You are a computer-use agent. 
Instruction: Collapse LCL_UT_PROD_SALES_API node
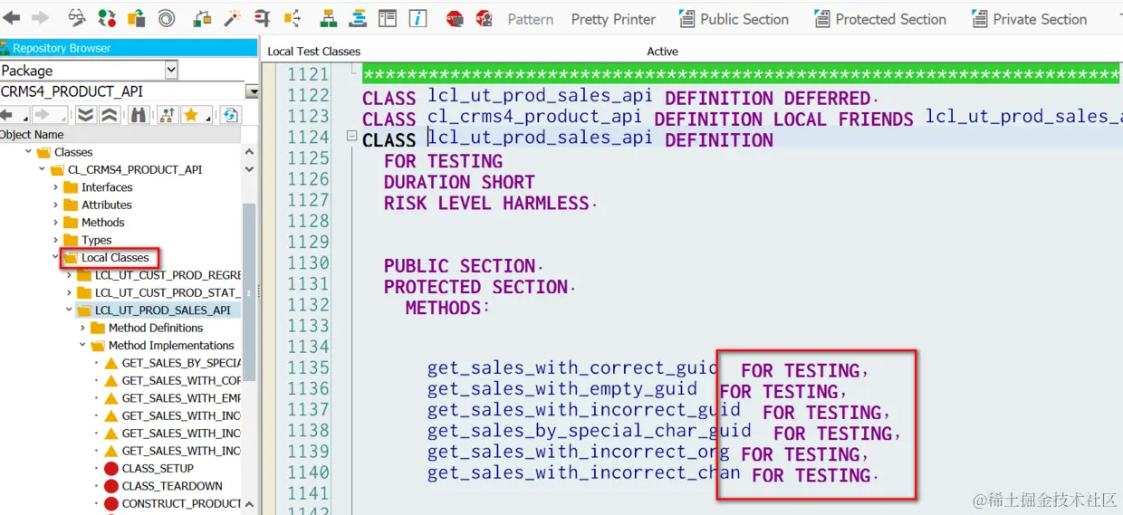click(69, 310)
